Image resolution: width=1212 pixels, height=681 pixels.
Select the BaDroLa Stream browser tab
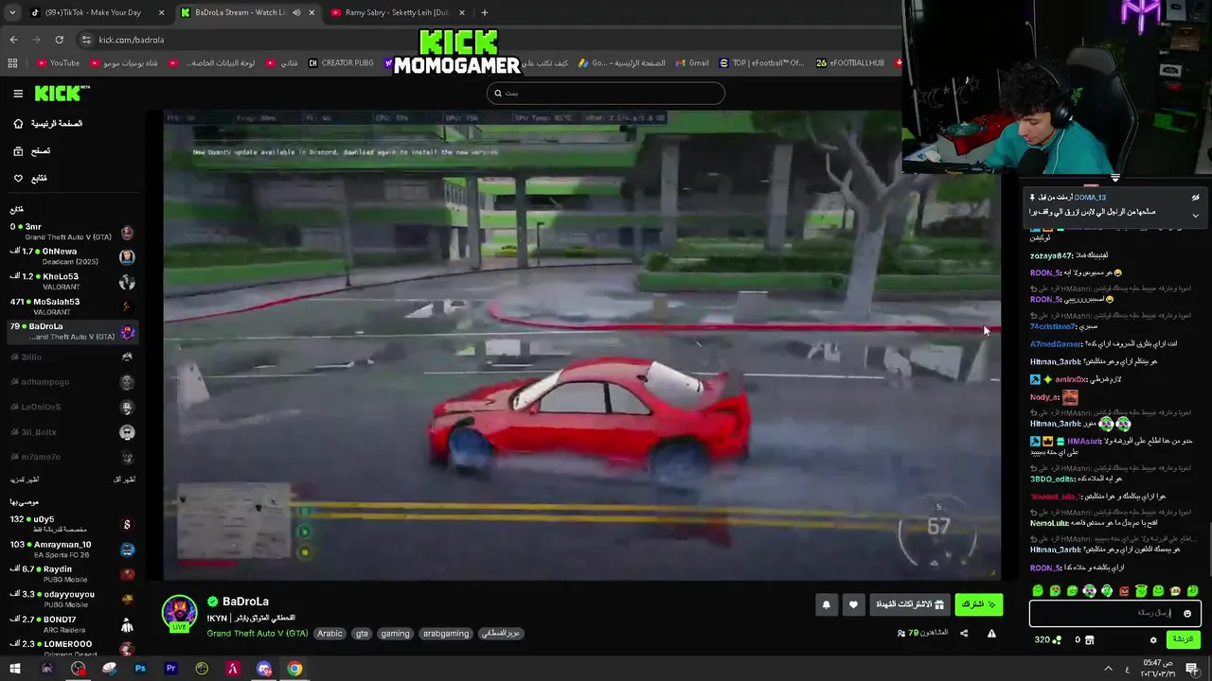(248, 12)
